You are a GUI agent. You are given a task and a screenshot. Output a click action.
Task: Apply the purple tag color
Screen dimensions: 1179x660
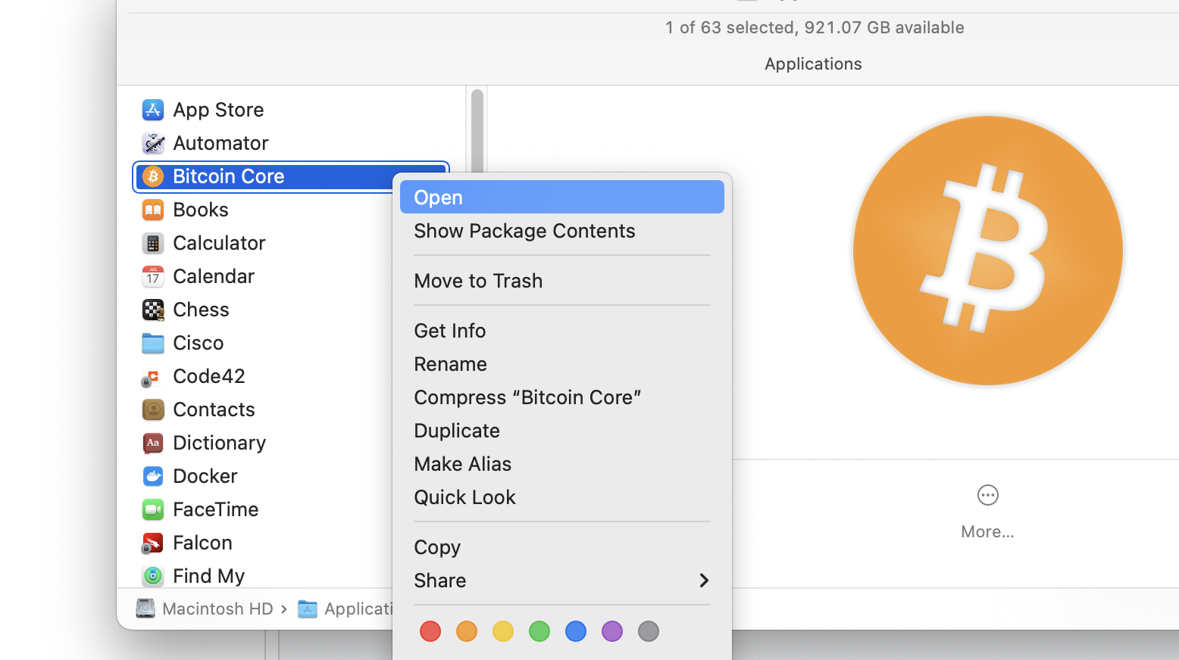(612, 631)
